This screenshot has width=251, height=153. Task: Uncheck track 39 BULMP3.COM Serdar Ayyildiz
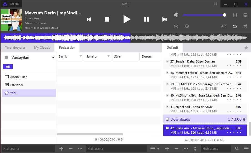167,84
